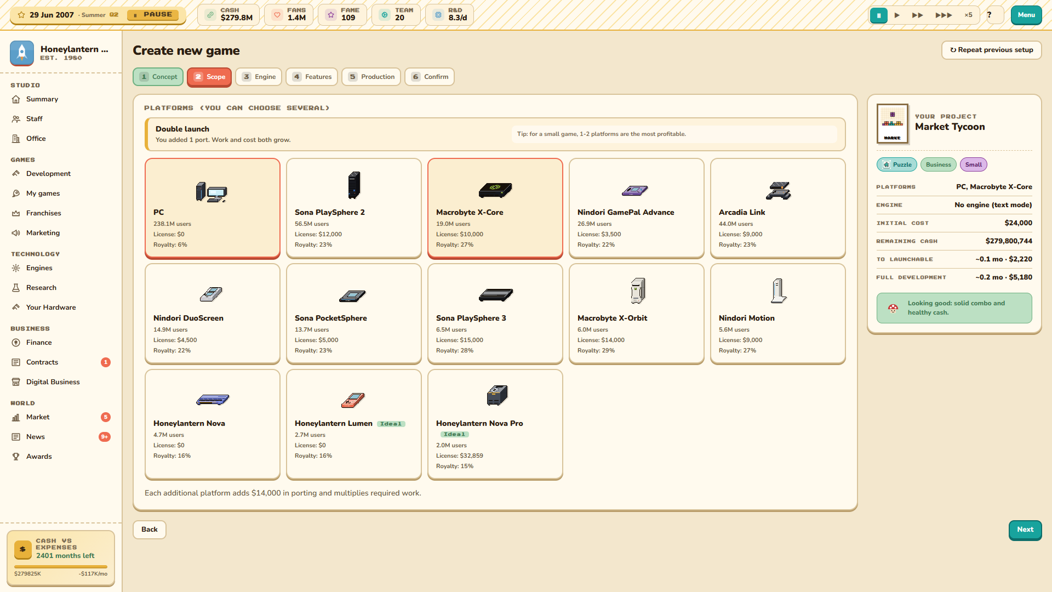Select the Sona PlaySphere 2 platform
Screen dimensions: 1052x592
354,208
